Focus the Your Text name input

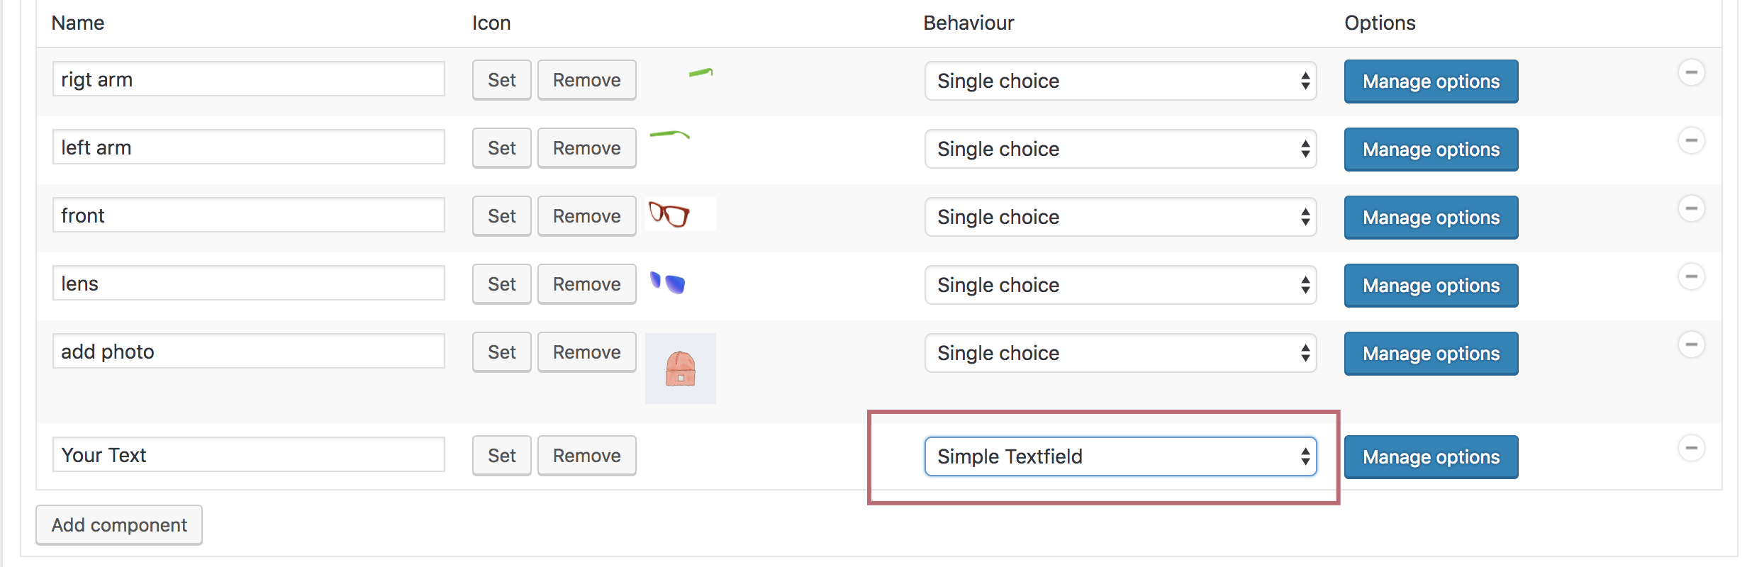point(248,455)
